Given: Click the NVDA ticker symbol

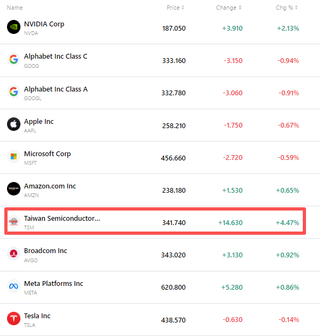Looking at the screenshot, I should 31,33.
